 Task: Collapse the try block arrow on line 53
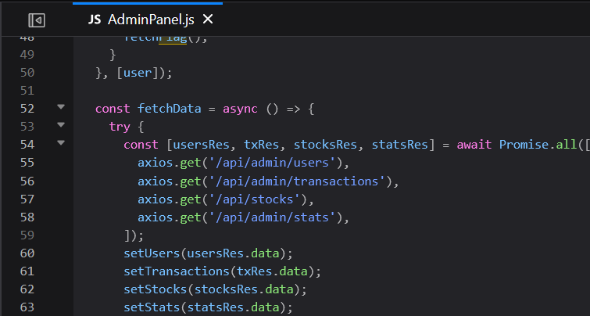(61, 124)
